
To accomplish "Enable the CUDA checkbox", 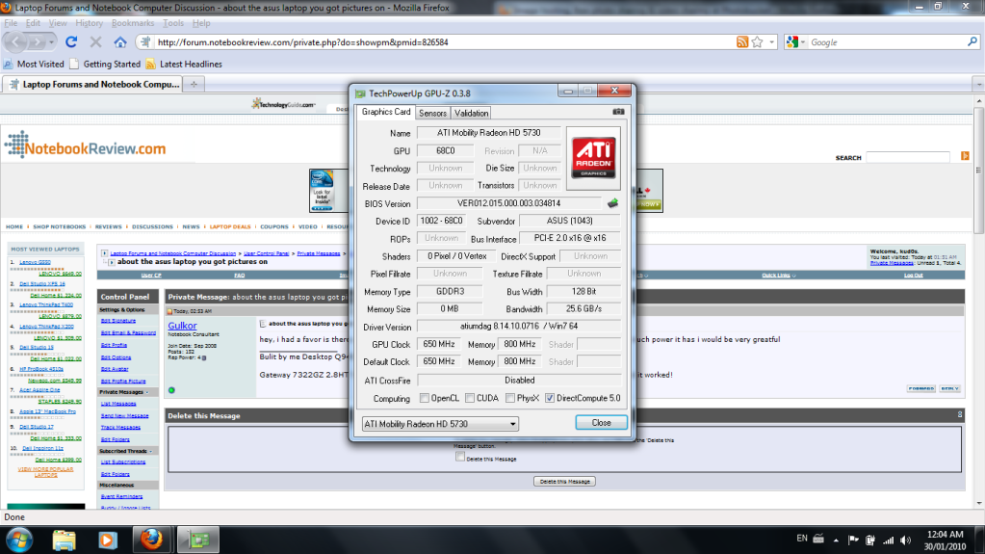I will tap(470, 398).
